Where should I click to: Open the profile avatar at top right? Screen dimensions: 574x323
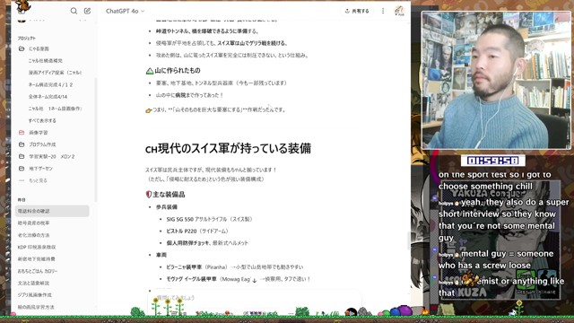pyautogui.click(x=399, y=11)
